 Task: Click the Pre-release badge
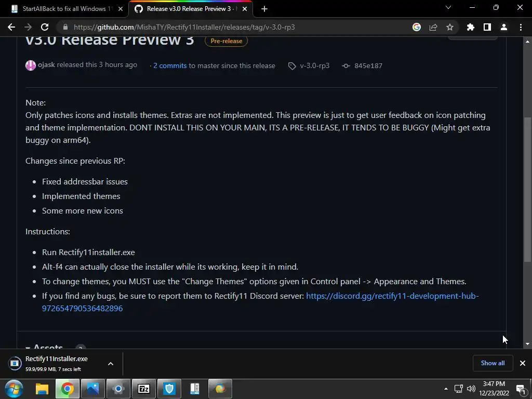click(227, 41)
